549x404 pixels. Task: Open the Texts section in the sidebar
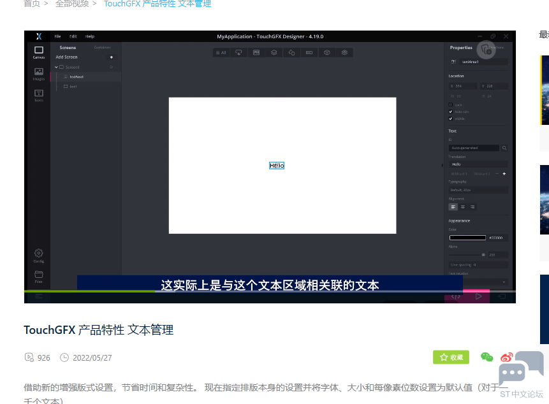pos(38,95)
